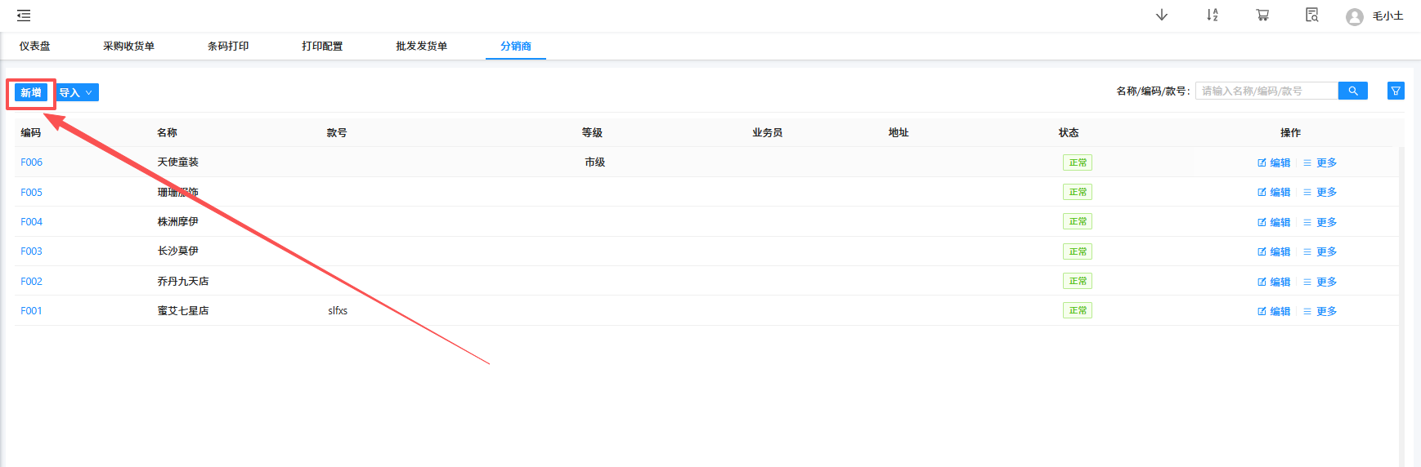Click the 地址 column header
1421x467 pixels.
pos(899,132)
